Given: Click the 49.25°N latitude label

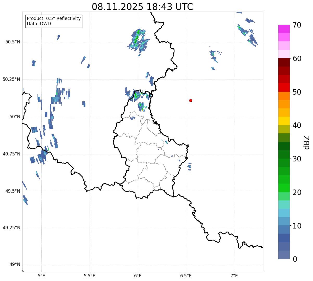Looking at the screenshot, I should (11, 228).
